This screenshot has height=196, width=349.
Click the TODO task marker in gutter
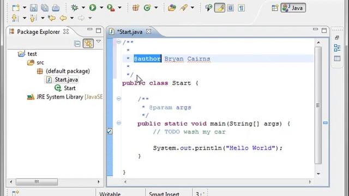click(x=110, y=132)
